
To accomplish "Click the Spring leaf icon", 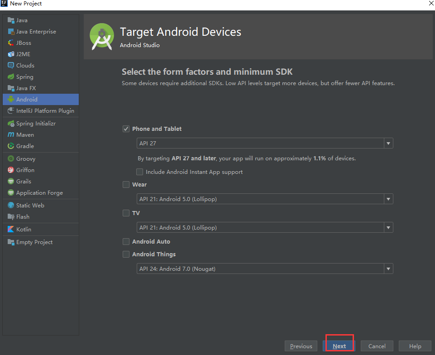I will pos(11,77).
